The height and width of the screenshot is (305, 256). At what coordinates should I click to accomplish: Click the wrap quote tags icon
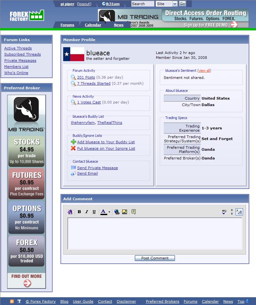[134, 212]
